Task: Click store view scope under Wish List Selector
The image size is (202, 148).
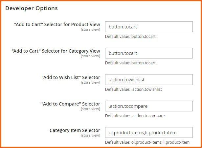Action: pos(90,83)
